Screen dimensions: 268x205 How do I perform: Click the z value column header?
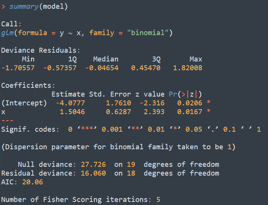150,94
